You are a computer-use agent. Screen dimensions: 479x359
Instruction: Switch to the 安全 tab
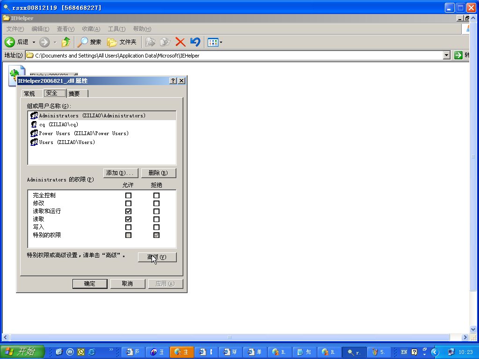coord(54,93)
